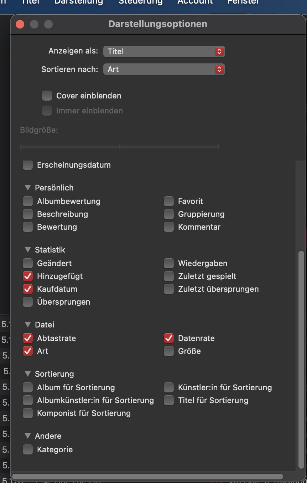Tick the Wiedergaben checkbox

[169, 264]
